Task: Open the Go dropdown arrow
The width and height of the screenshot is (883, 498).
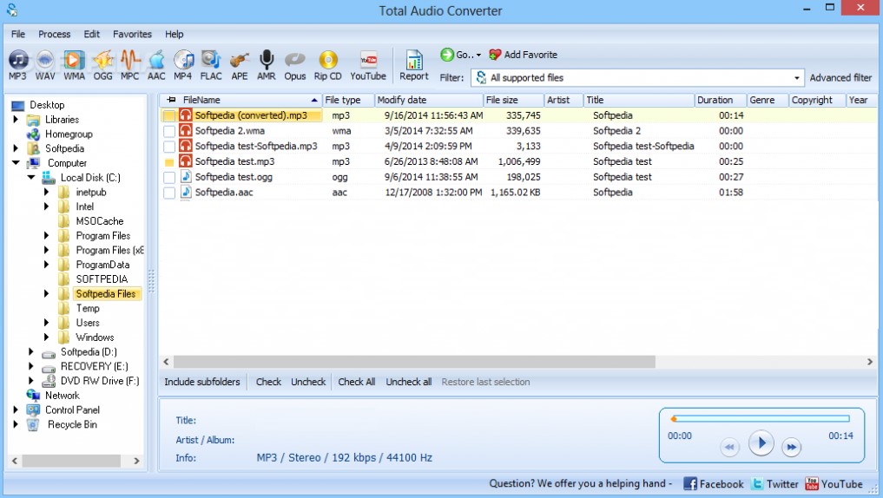Action: coord(478,56)
